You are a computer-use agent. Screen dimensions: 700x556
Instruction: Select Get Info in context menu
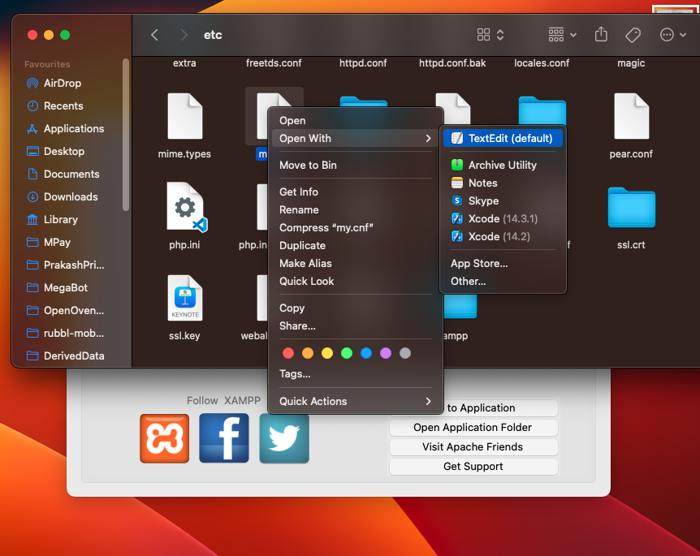(299, 192)
